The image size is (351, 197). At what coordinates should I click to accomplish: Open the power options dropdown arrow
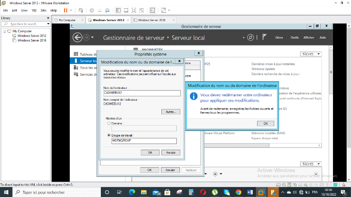click(72, 10)
